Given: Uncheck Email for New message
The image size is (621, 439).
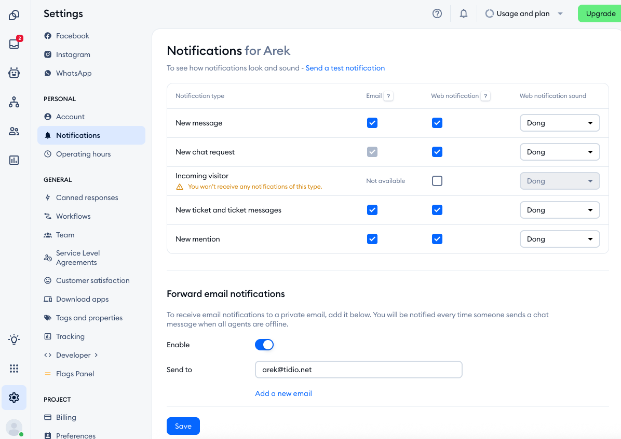Looking at the screenshot, I should [x=372, y=123].
